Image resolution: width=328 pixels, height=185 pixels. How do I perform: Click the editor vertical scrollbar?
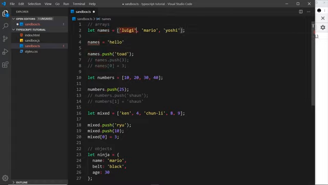tap(313, 63)
